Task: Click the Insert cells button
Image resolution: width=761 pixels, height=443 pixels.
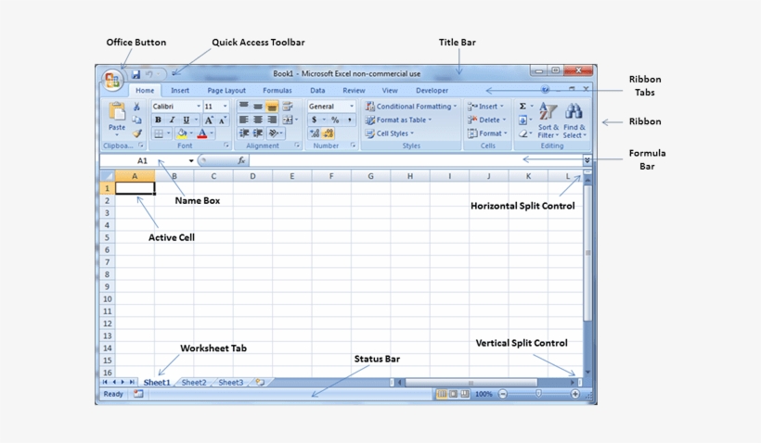Action: tap(486, 107)
